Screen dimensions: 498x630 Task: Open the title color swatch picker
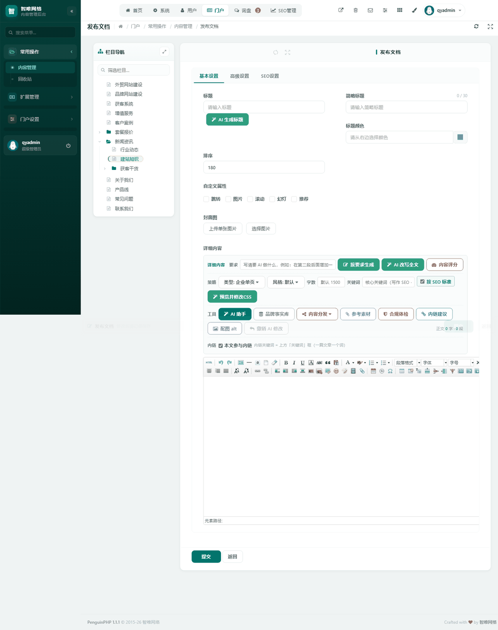[x=460, y=137]
